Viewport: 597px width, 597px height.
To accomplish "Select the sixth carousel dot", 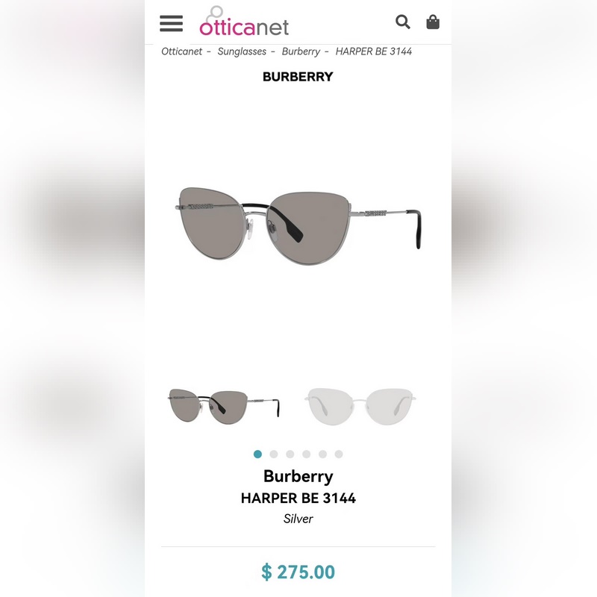I will point(339,454).
